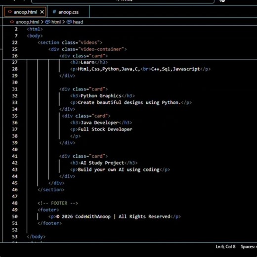Click the Spaces indentation status entry
257x257 pixels.
249,247
